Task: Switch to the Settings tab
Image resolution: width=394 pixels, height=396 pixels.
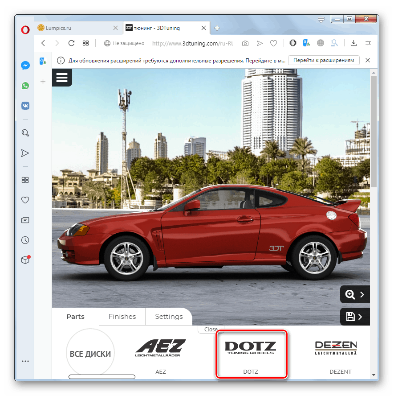Action: pyautogui.click(x=169, y=316)
